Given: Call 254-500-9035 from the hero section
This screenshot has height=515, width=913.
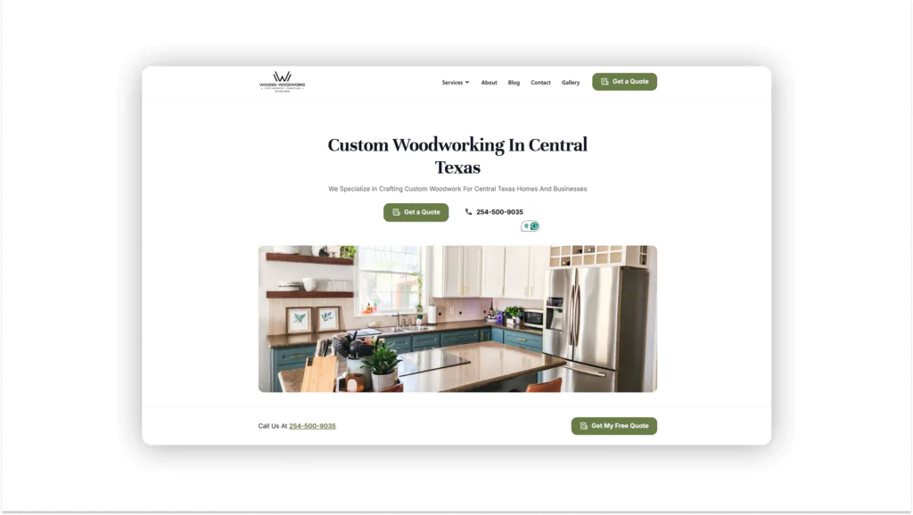Looking at the screenshot, I should [499, 212].
